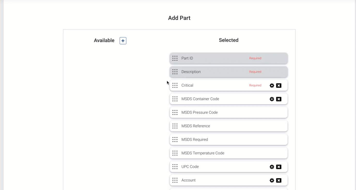
Task: Select the MSDS Required field row
Action: (x=228, y=140)
